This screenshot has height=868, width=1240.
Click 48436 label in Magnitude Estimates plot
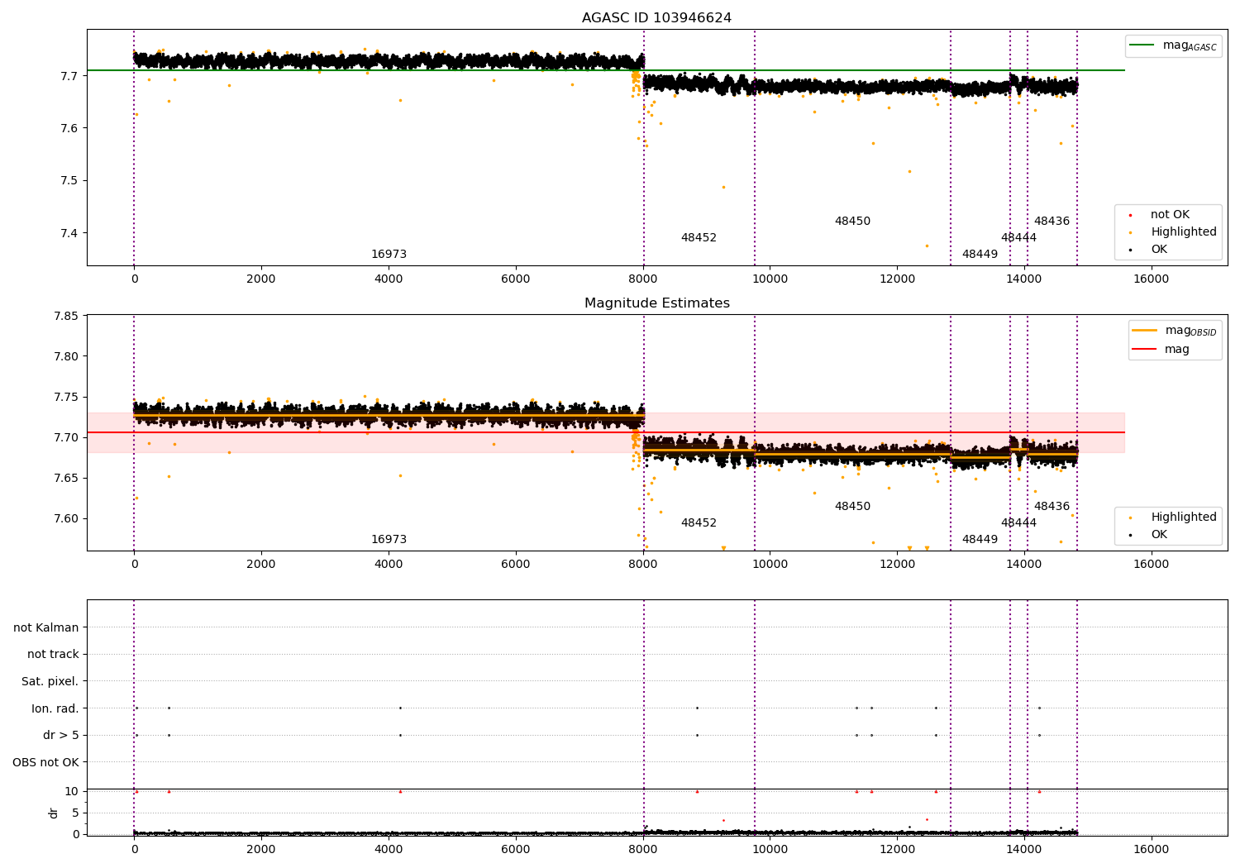coord(1052,507)
